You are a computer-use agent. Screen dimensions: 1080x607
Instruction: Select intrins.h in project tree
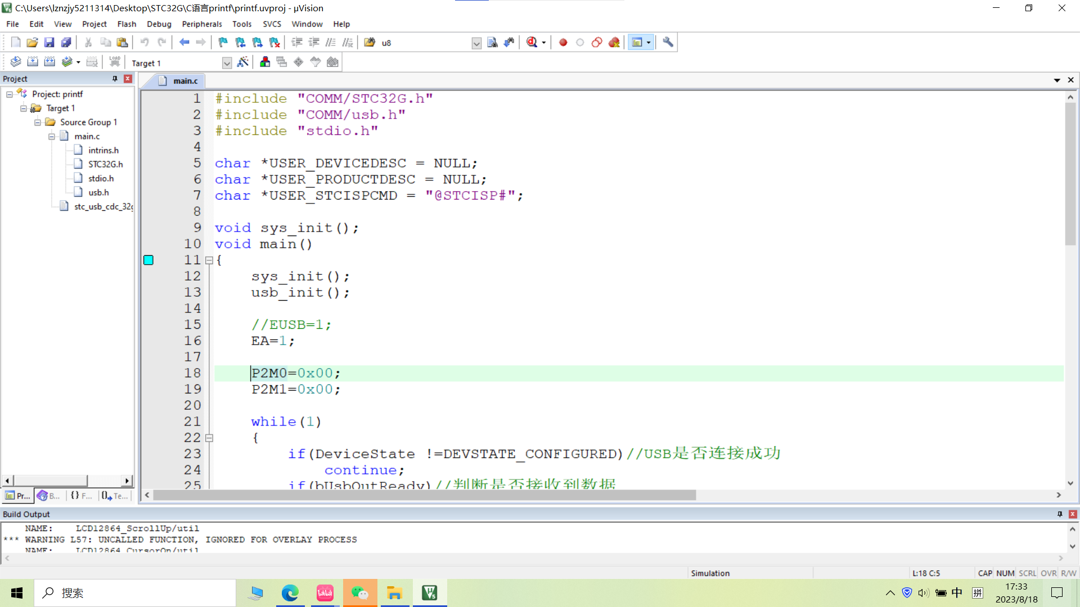pos(103,150)
